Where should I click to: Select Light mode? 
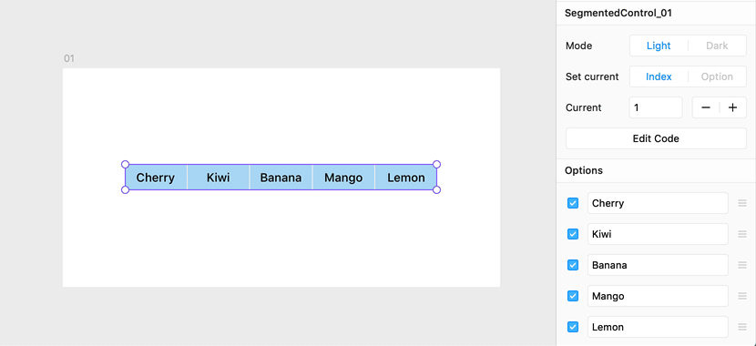coord(659,46)
